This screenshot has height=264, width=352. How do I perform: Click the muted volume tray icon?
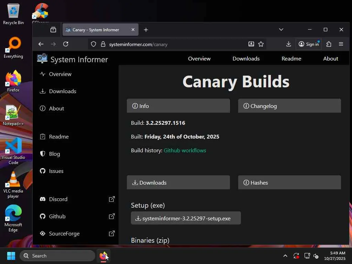pyautogui.click(x=316, y=256)
